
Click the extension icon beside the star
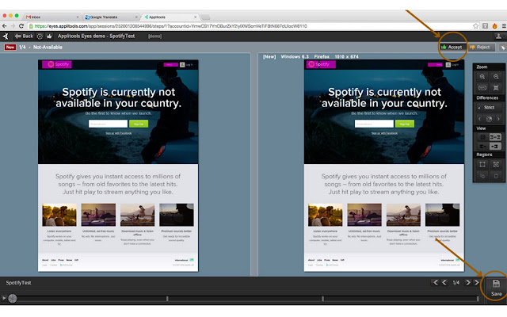pos(485,26)
